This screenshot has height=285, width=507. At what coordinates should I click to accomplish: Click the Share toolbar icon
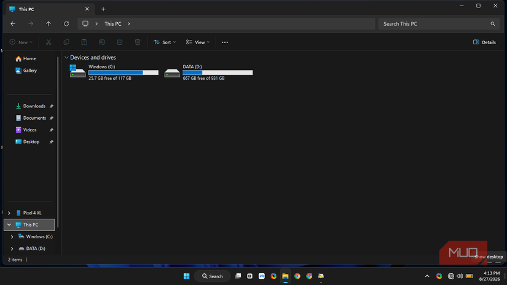point(120,42)
